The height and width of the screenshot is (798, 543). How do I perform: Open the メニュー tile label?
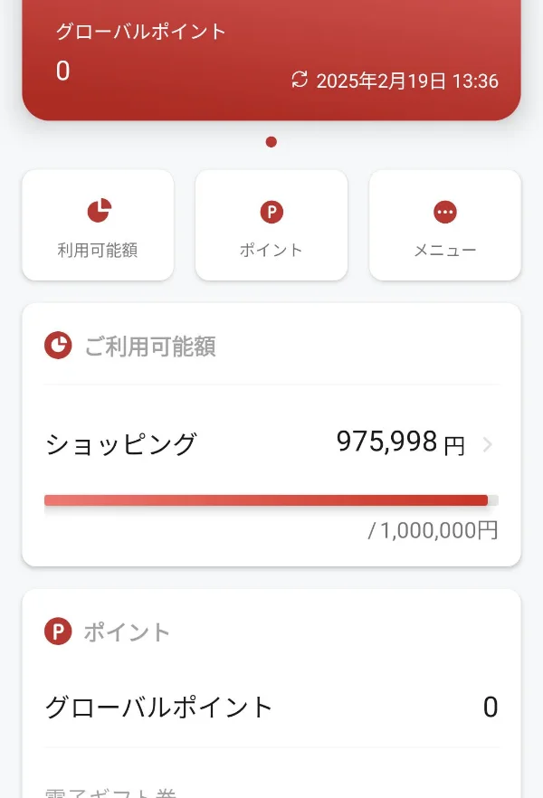pyautogui.click(x=444, y=251)
